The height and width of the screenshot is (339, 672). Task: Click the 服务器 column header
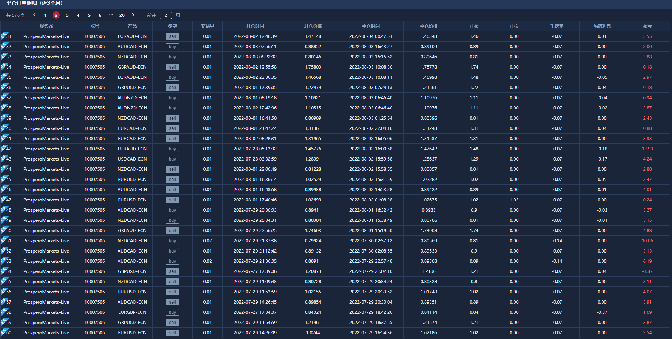[46, 26]
